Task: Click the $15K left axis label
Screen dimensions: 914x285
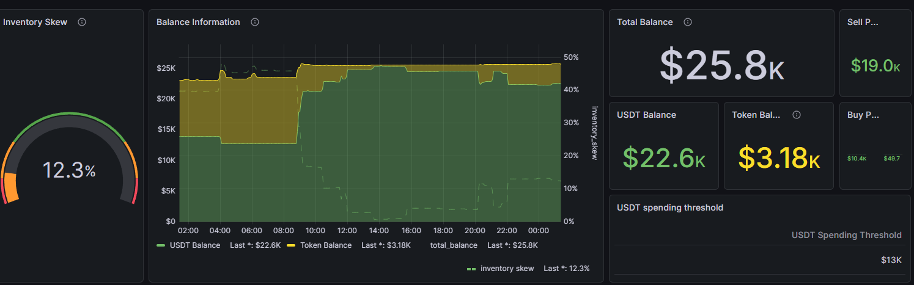Action: (166, 129)
